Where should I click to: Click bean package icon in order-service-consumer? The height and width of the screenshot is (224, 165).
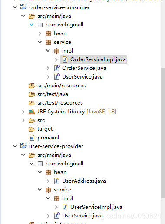pos(48,33)
